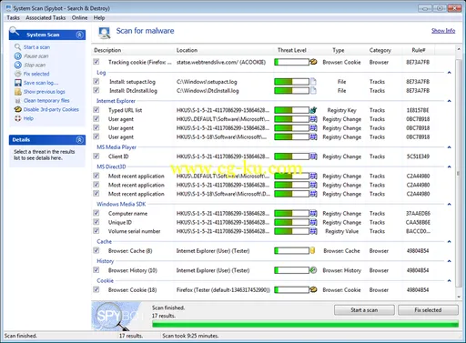Collapse the History results group

point(450,261)
